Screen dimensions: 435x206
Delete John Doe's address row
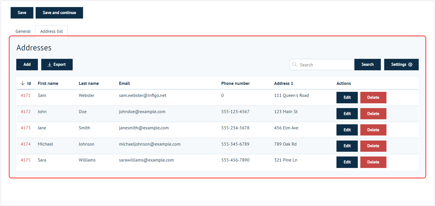point(373,114)
